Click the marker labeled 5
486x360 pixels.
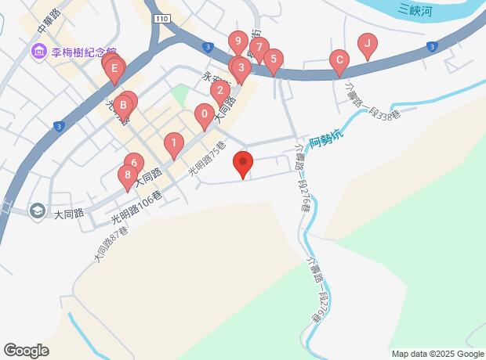(x=274, y=59)
